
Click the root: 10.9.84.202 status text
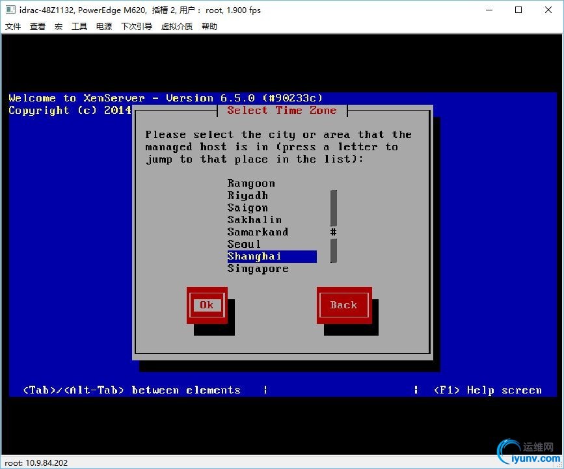(x=36, y=463)
